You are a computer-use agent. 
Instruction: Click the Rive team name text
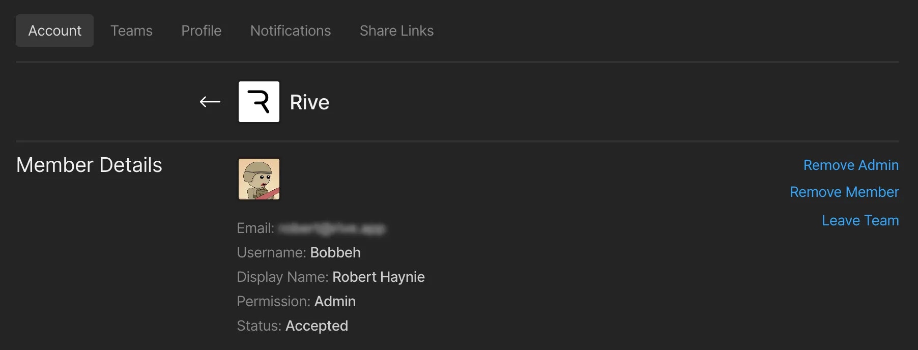pos(309,102)
